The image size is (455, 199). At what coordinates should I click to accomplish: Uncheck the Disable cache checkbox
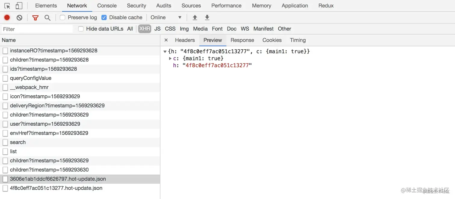(104, 17)
